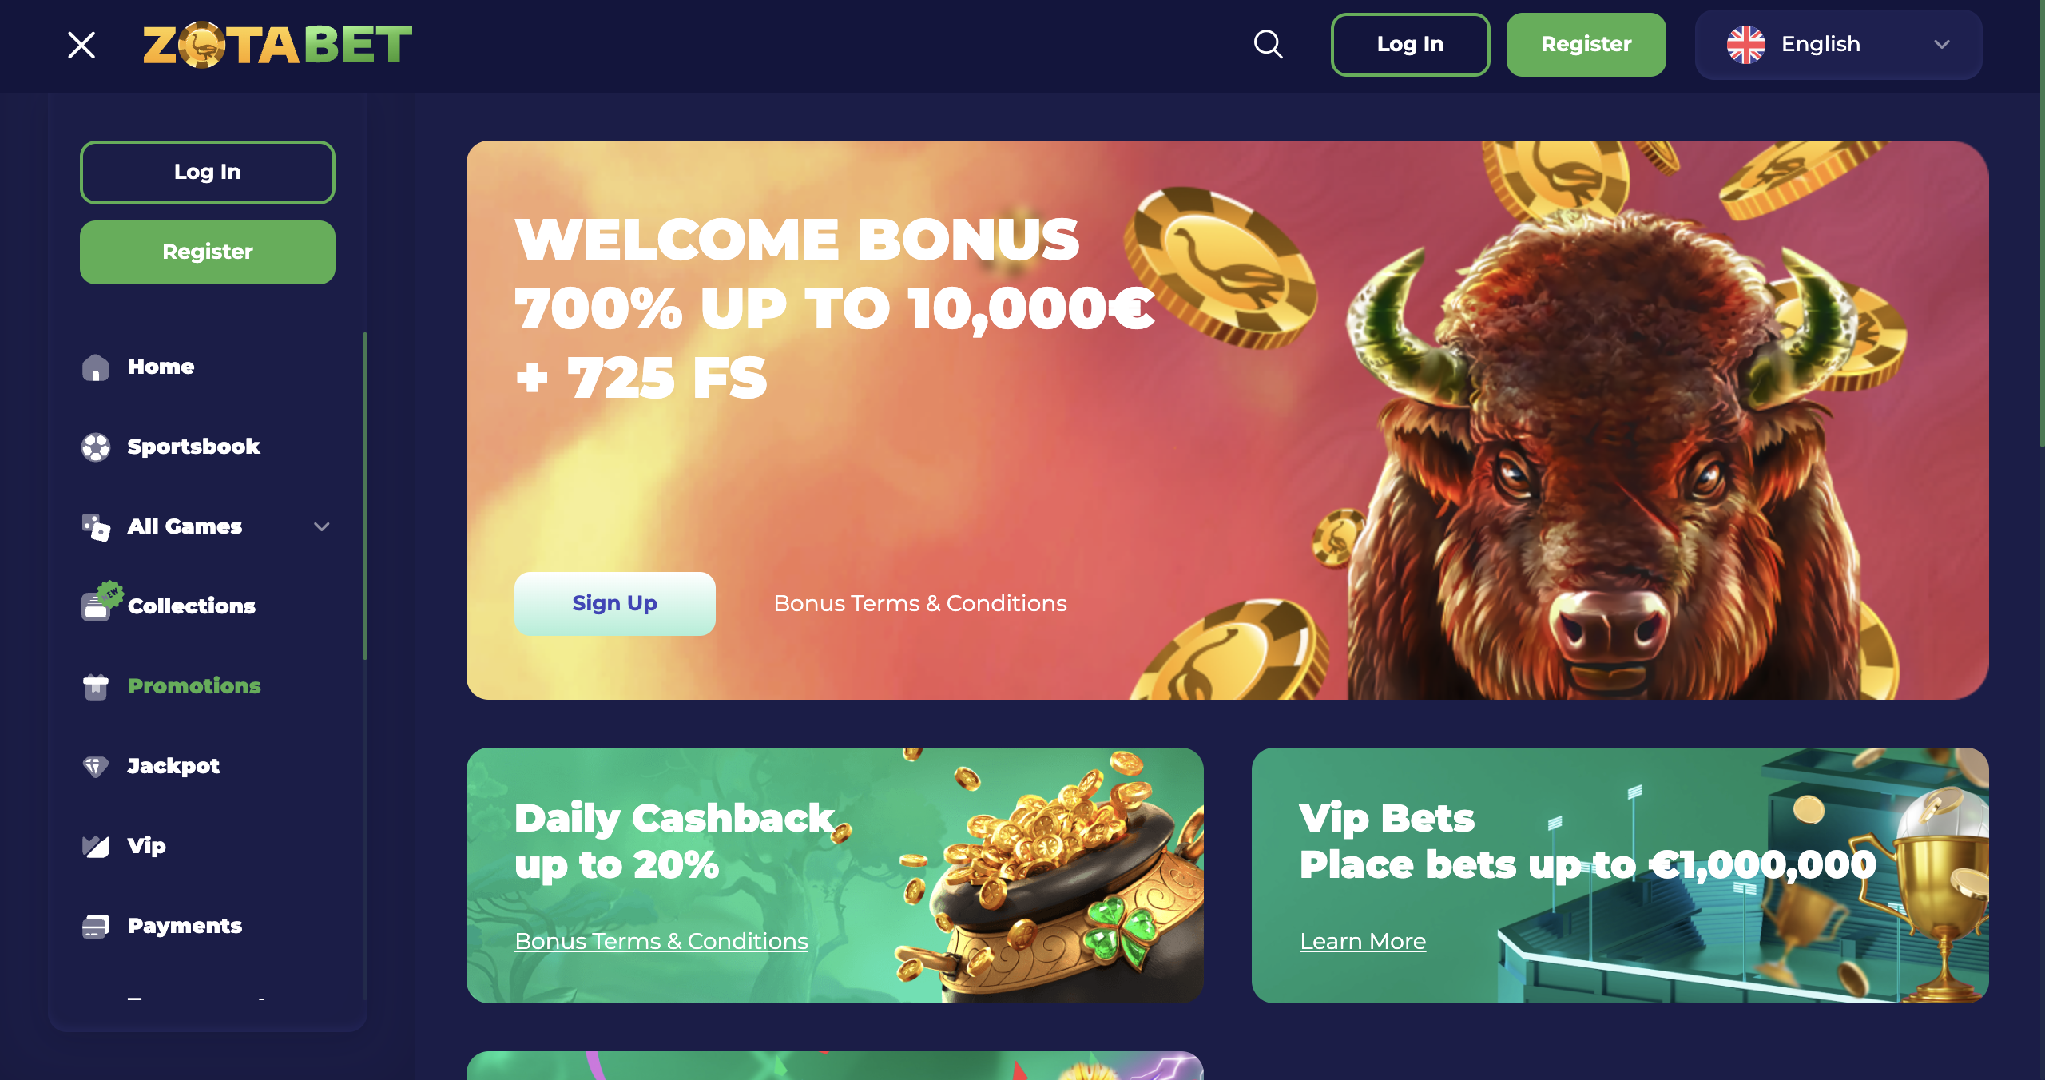Open the English language dropdown
The height and width of the screenshot is (1080, 2045).
click(x=1838, y=45)
